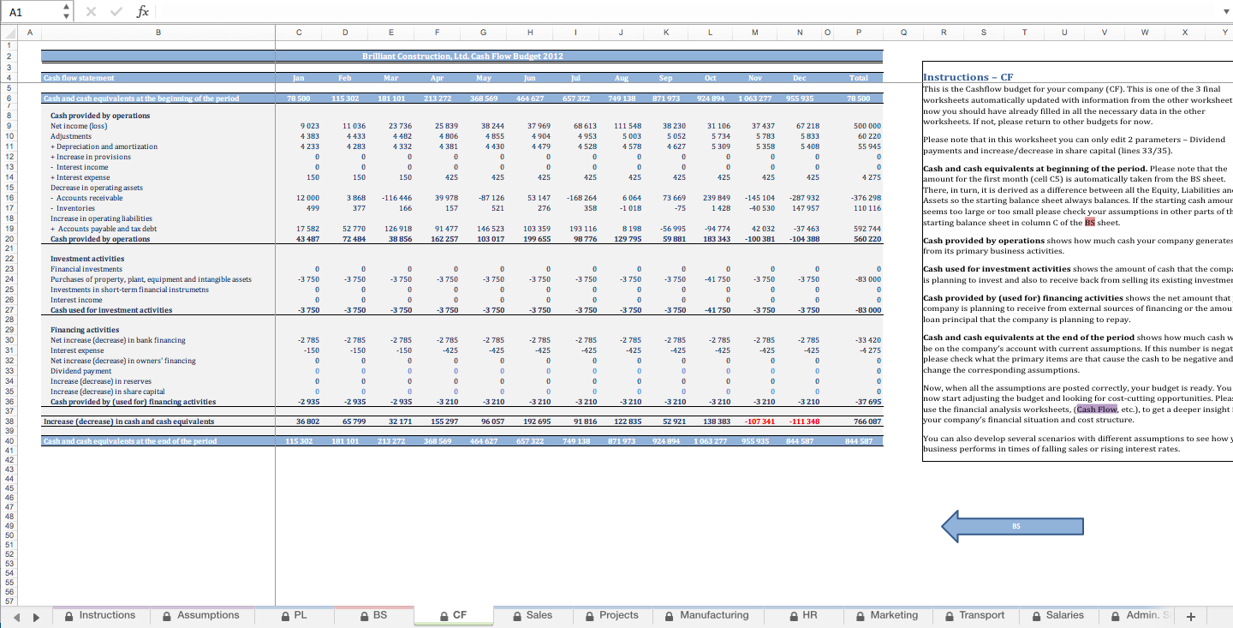The height and width of the screenshot is (628, 1233).
Task: Click the Name Box showing A1
Action: [33, 12]
